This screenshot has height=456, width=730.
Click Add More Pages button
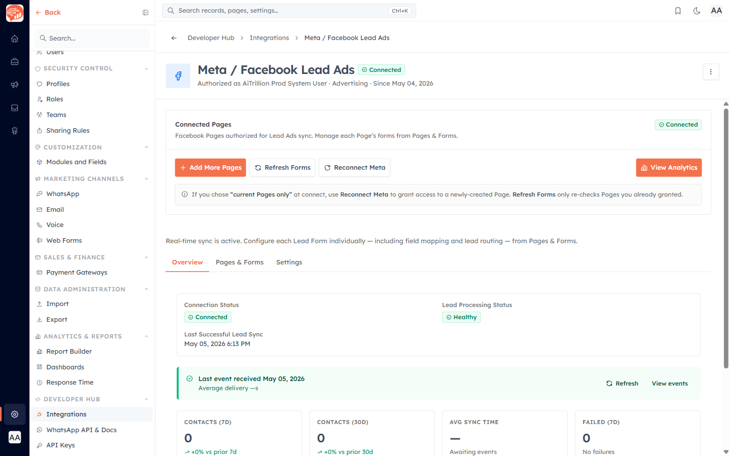pos(210,168)
